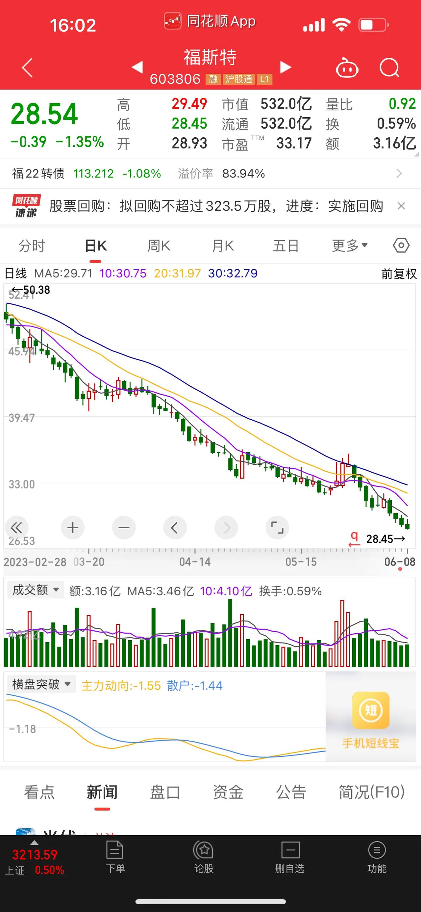Tap the 福斯特 stock title
The image size is (421, 912).
coord(210,57)
